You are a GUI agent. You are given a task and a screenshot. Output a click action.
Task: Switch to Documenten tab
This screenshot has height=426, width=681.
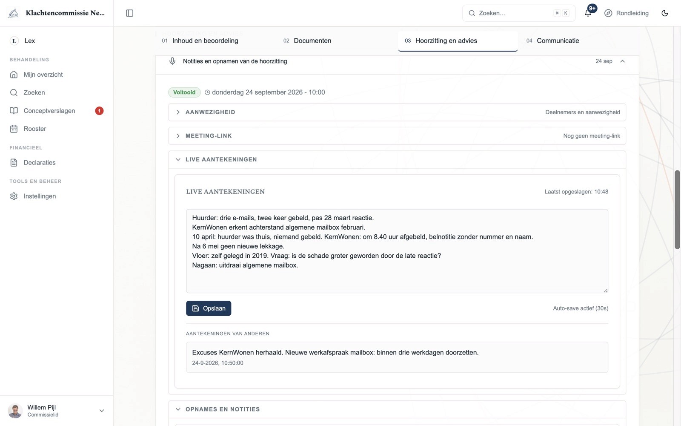coord(337,41)
